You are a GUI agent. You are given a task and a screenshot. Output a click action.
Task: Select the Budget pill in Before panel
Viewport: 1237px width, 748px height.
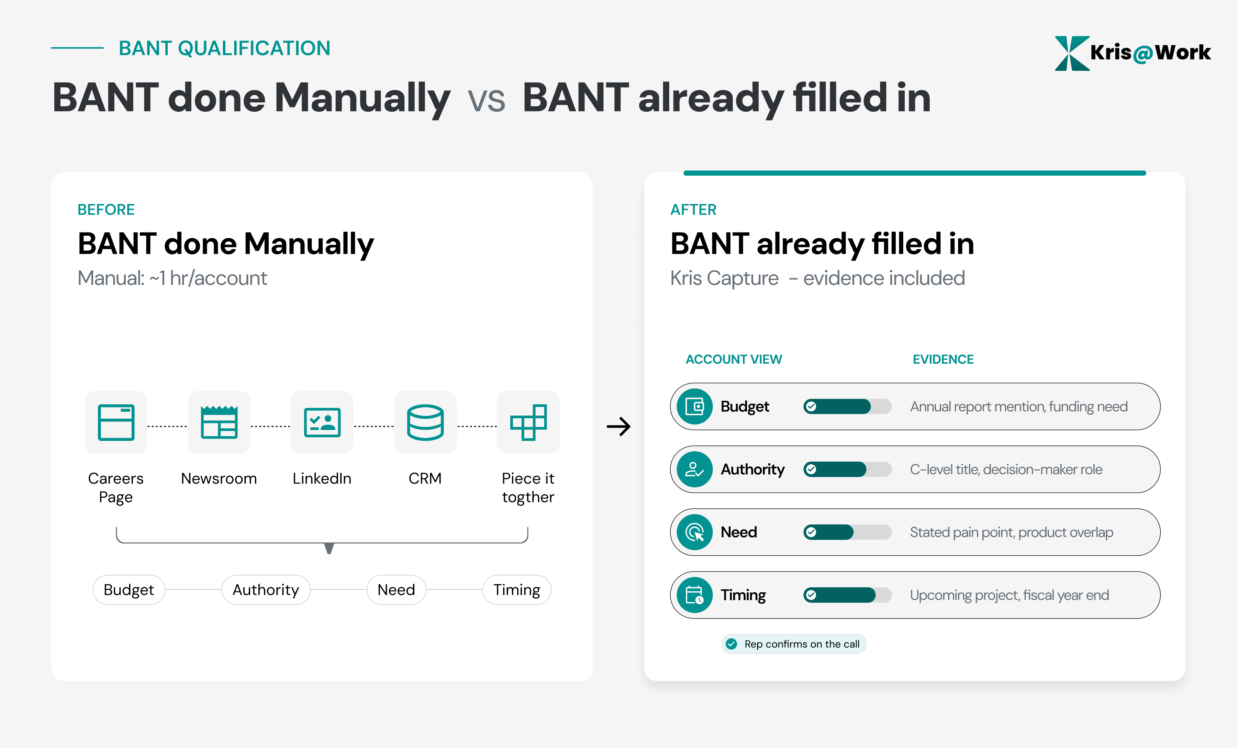point(129,589)
